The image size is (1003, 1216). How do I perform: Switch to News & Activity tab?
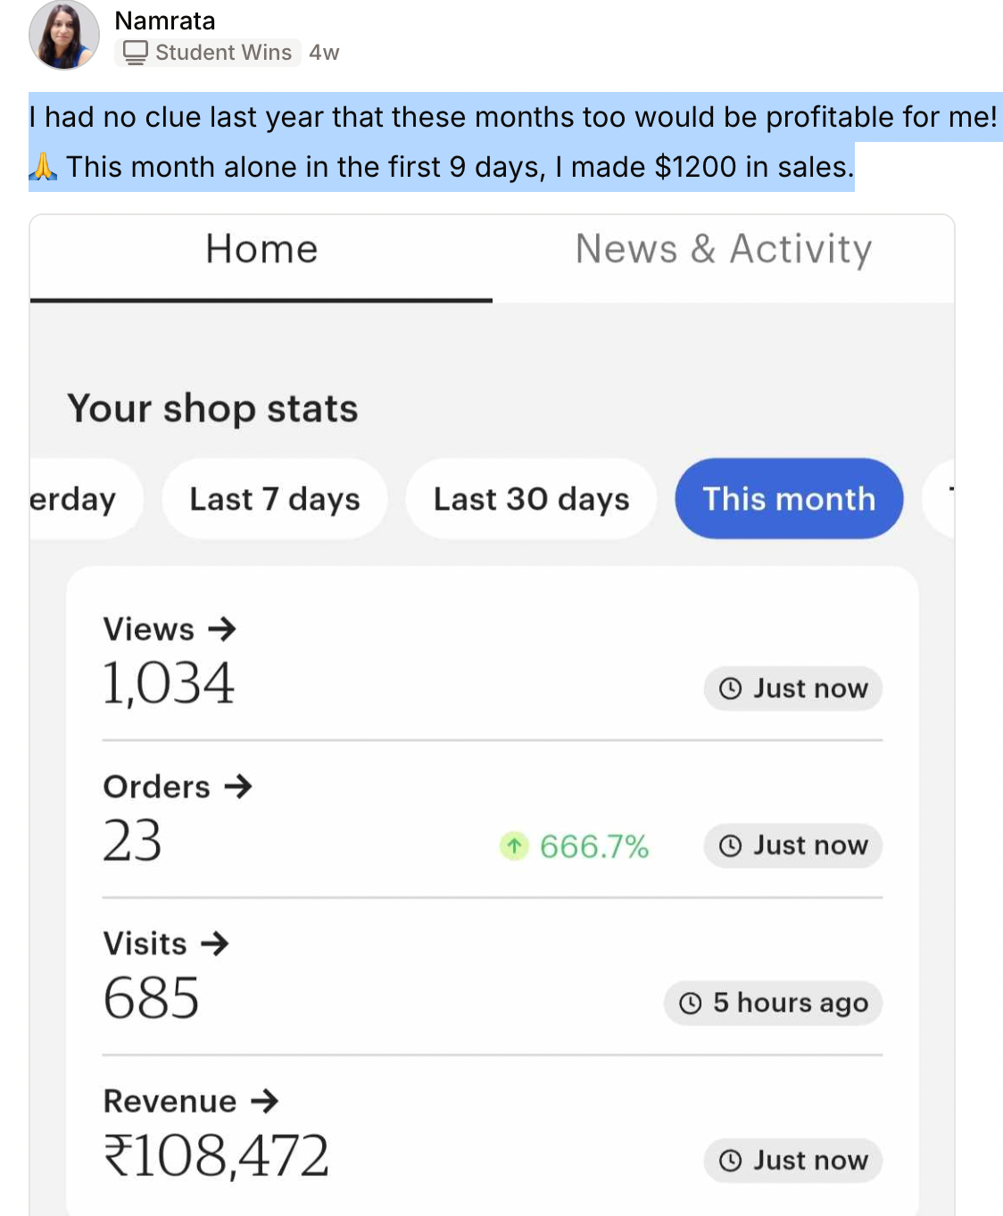tap(723, 250)
